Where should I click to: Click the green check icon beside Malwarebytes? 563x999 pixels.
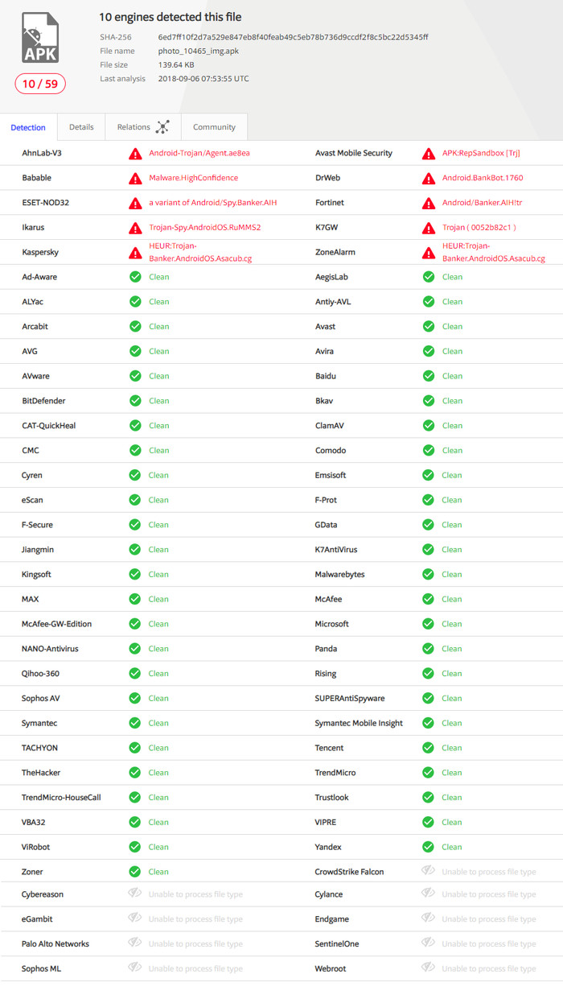[x=429, y=575]
